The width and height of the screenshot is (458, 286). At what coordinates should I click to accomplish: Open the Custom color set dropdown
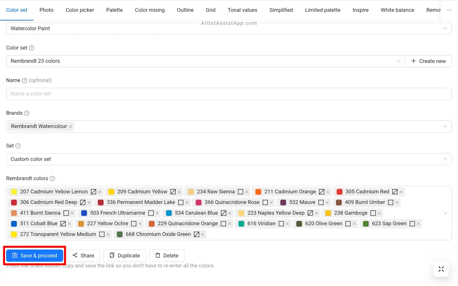(229, 159)
